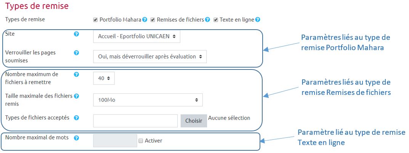
Task: Show help for Verrouiller les pages soumises
Action: click(76, 53)
